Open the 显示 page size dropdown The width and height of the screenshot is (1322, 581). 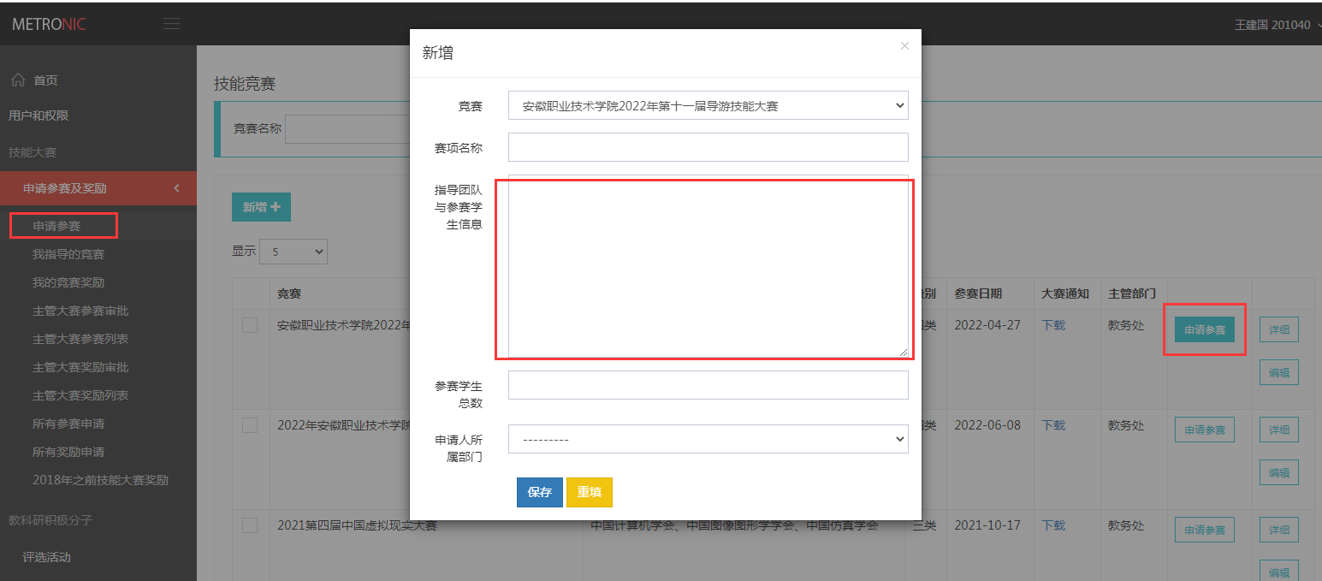(x=293, y=252)
